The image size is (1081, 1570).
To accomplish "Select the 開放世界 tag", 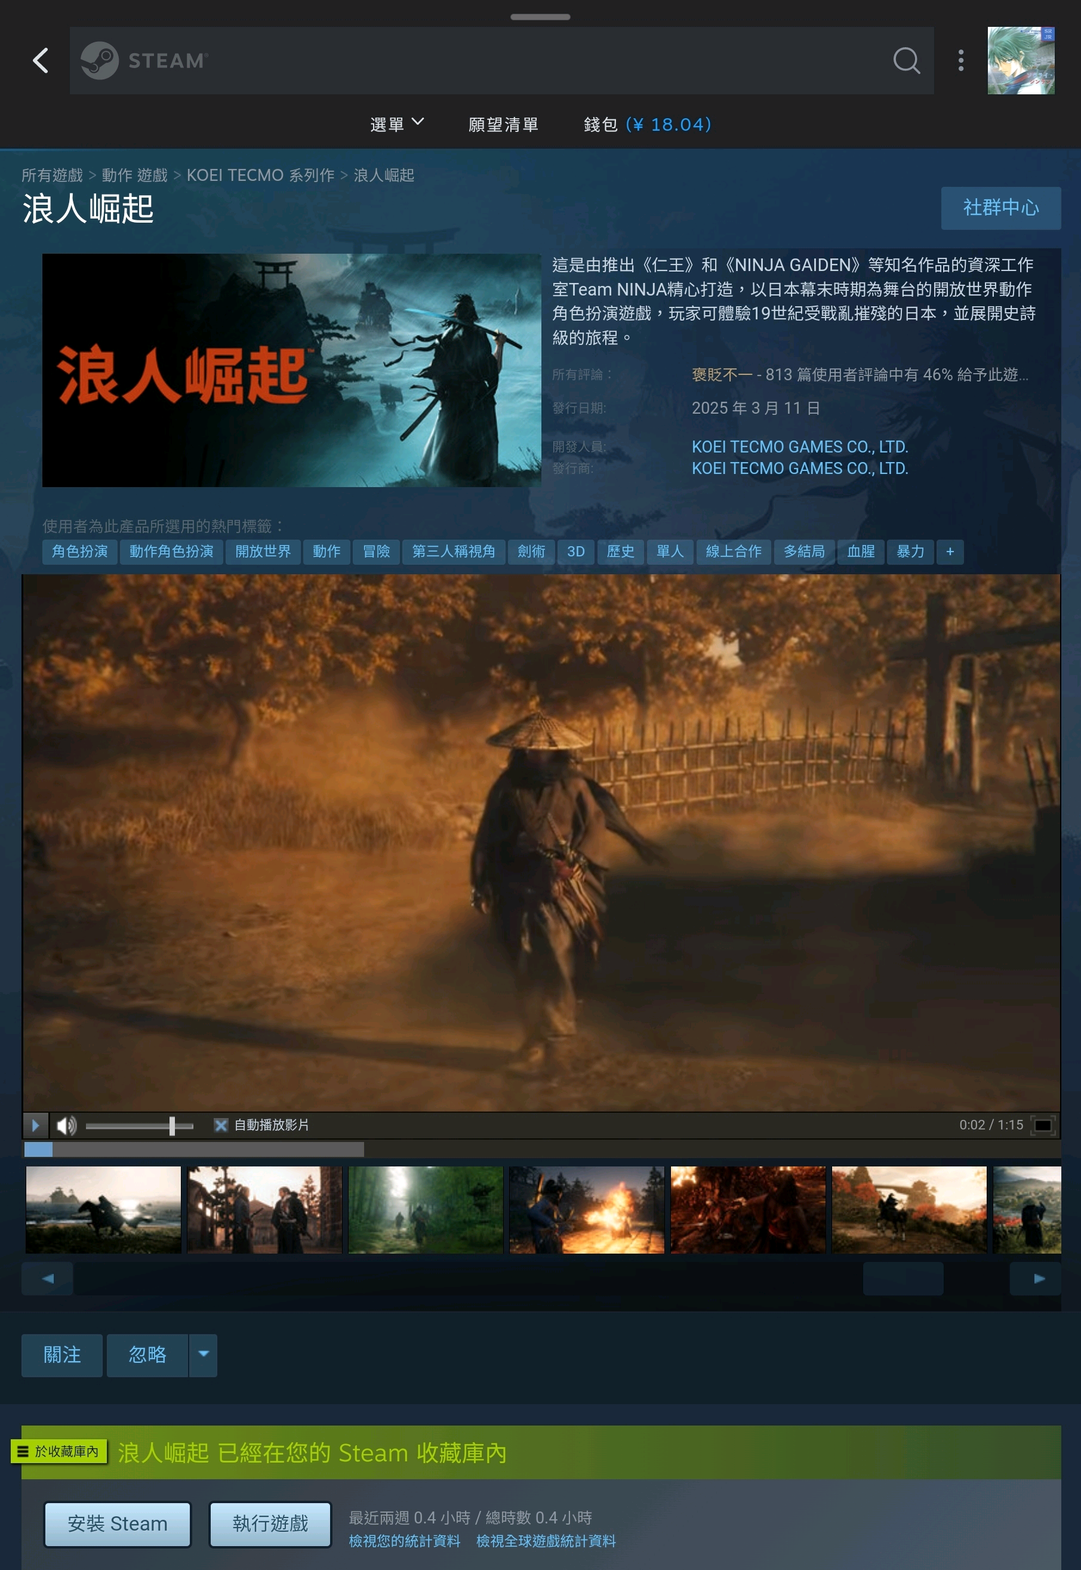I will pos(263,552).
